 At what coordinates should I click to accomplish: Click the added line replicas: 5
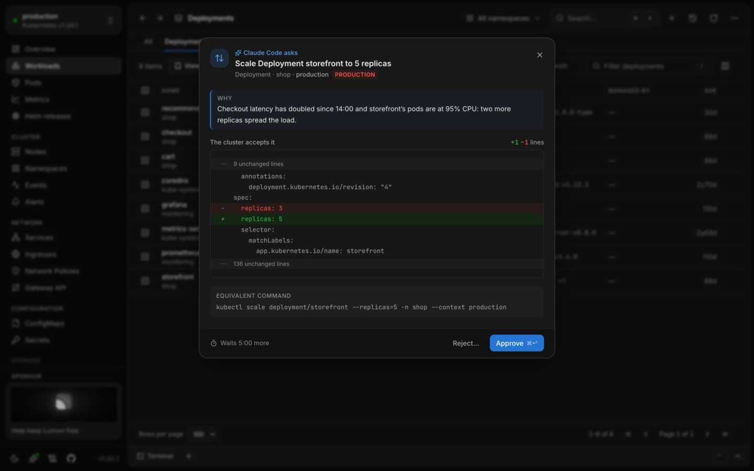click(376, 219)
